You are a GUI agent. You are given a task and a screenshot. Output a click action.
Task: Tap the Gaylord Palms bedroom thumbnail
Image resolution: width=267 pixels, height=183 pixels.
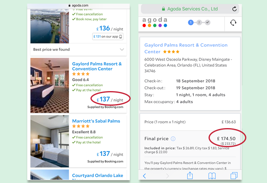50,85
